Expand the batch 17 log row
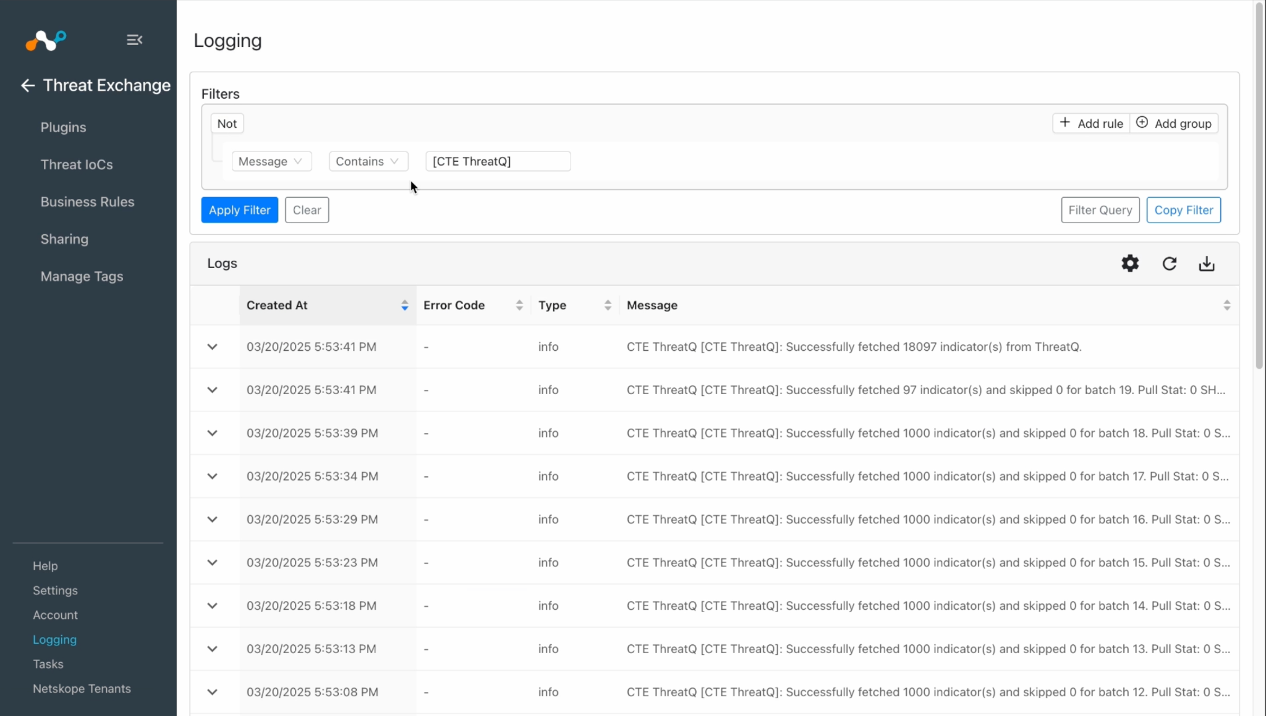The width and height of the screenshot is (1266, 716). click(212, 476)
